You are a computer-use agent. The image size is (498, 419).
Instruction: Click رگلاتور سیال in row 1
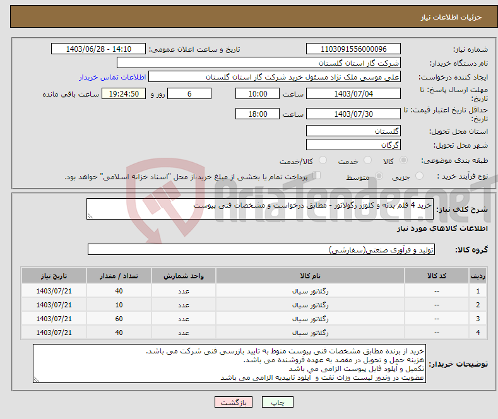click(311, 291)
